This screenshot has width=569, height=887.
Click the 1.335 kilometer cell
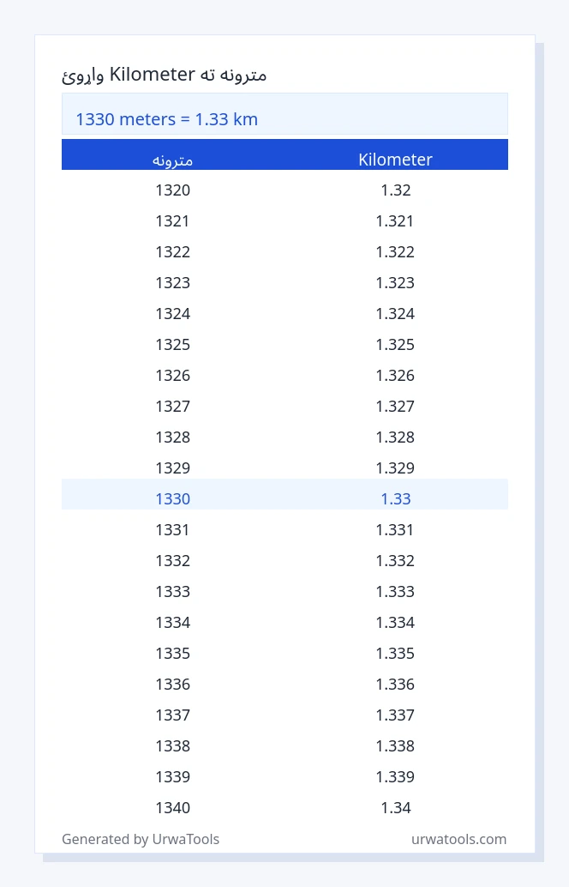(x=395, y=653)
